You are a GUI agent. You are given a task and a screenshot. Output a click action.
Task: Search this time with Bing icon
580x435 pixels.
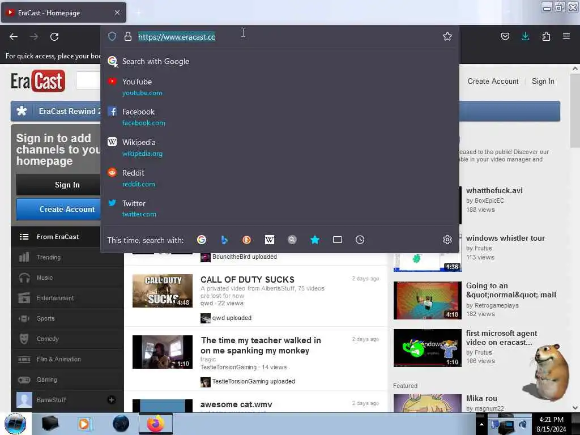pyautogui.click(x=224, y=240)
